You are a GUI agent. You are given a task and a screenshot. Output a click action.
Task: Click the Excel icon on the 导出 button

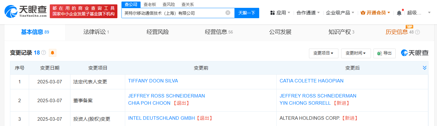(x=380, y=53)
